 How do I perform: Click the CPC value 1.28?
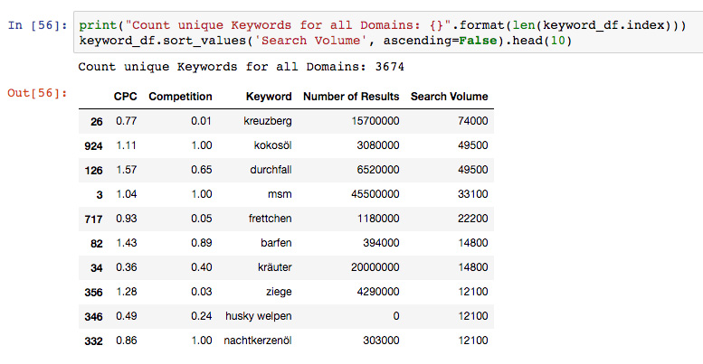pyautogui.click(x=126, y=292)
